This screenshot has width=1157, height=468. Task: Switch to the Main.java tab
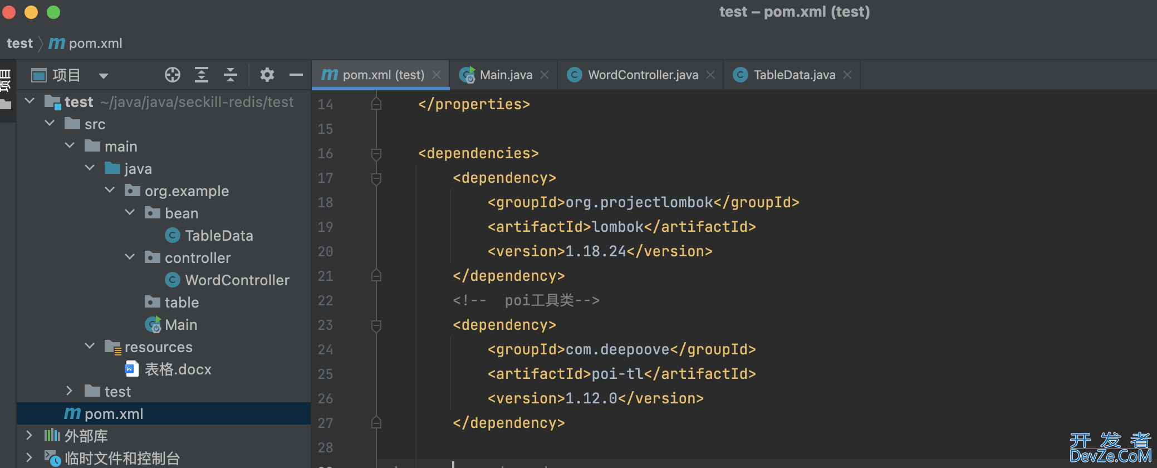pyautogui.click(x=504, y=75)
